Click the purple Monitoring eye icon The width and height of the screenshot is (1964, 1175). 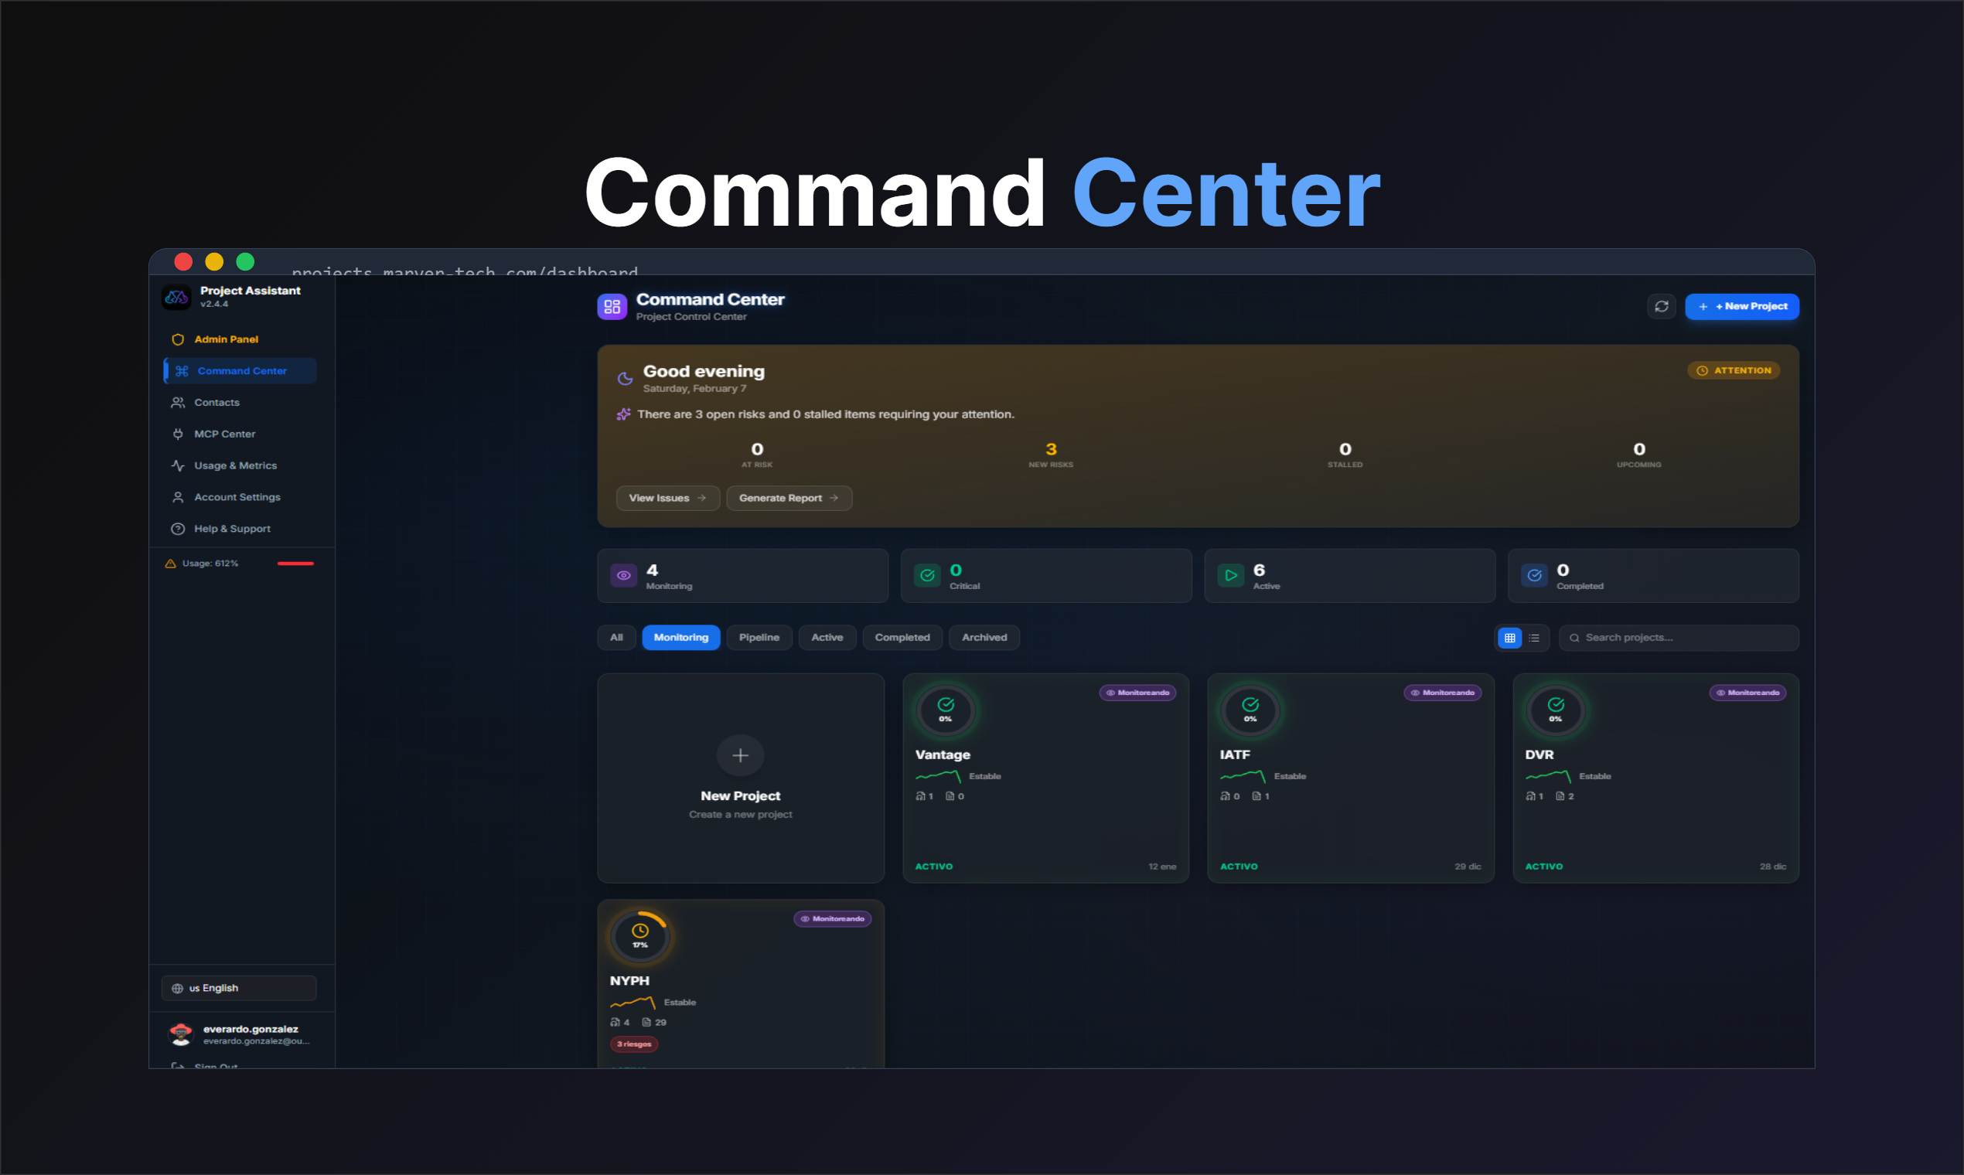pos(623,576)
